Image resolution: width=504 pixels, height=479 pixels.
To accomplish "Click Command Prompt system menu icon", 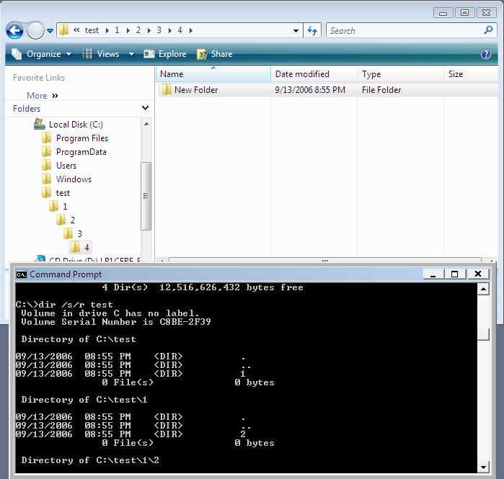I will coord(22,274).
